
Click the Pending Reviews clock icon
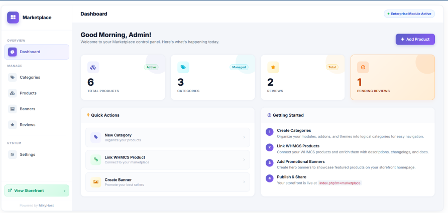[363, 67]
